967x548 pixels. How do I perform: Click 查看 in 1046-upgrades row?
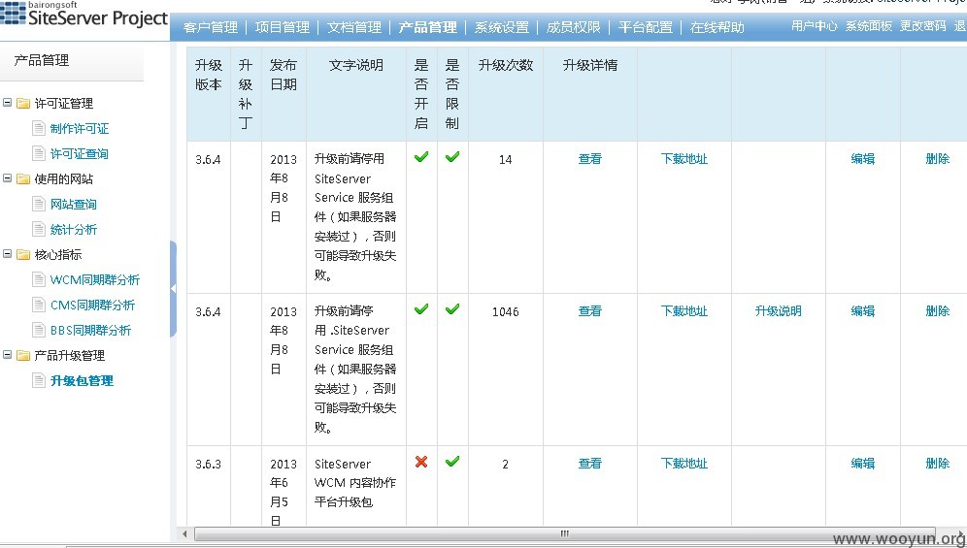point(589,310)
